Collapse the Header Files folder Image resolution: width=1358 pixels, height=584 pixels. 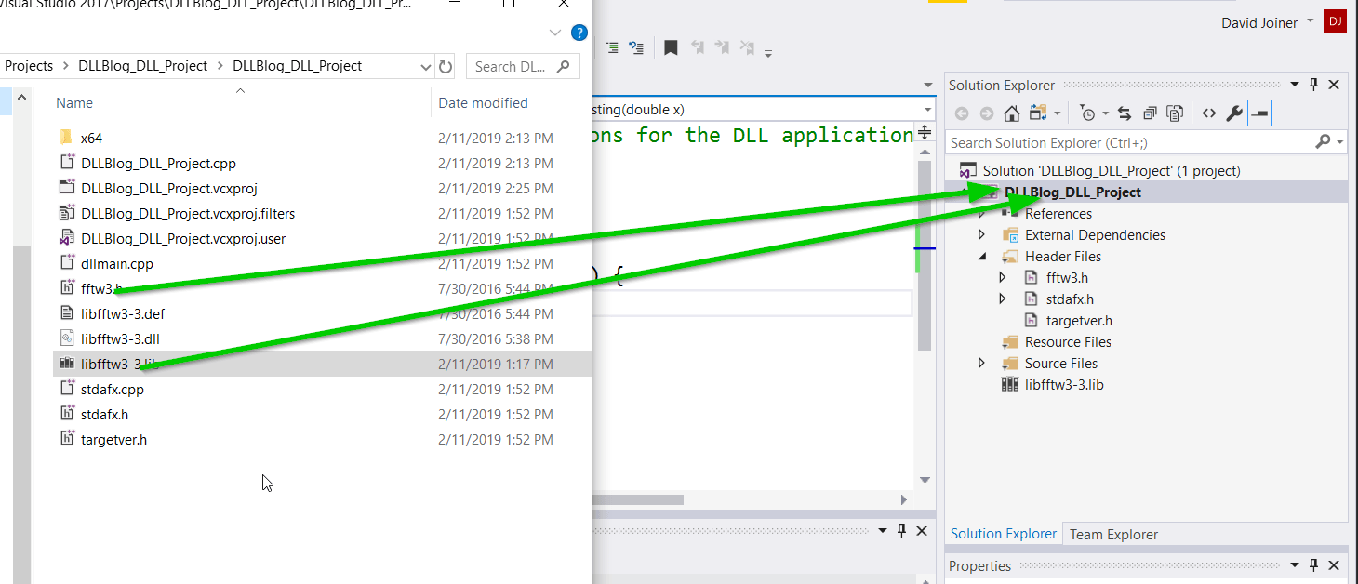click(x=982, y=257)
